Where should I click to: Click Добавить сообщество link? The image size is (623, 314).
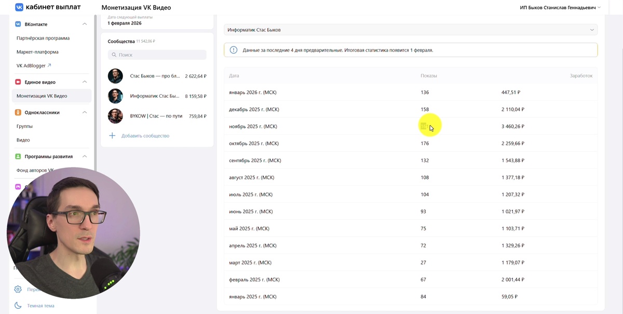point(145,136)
